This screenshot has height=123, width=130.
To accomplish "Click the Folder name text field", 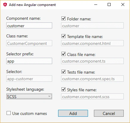I will (92, 25).
